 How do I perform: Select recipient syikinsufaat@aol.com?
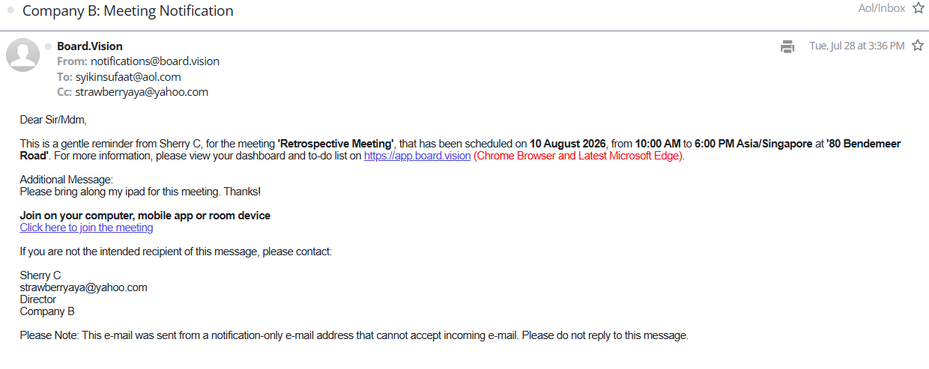128,76
